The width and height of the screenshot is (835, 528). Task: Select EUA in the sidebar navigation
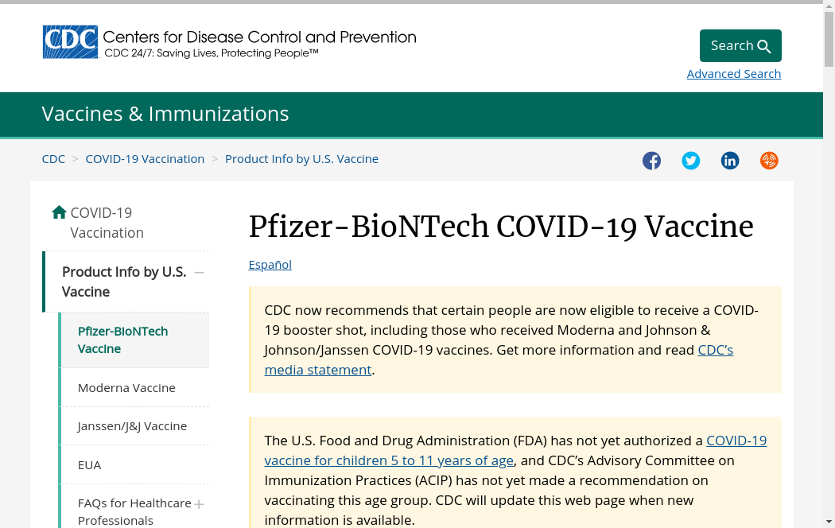pos(89,464)
